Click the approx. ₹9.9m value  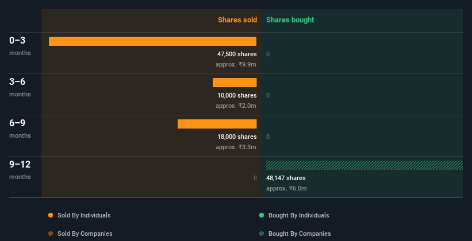pos(236,64)
